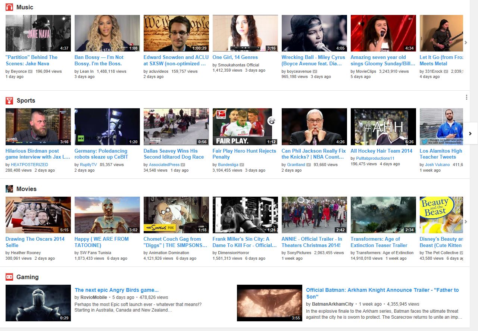Visit RuptlyTV channel link
This screenshot has height=331, width=478.
coord(88,165)
